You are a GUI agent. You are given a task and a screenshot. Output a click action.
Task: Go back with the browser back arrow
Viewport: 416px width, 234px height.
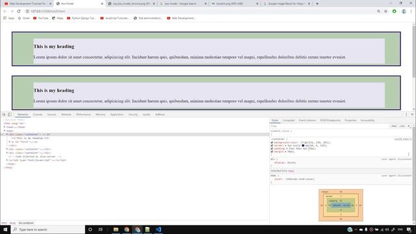click(5, 11)
